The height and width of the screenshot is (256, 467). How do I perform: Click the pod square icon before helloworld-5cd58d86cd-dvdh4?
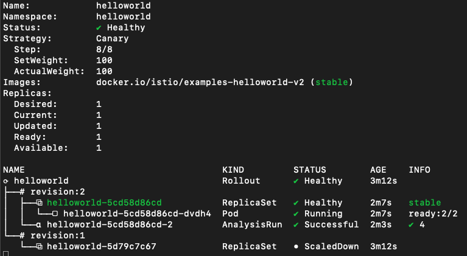pyautogui.click(x=55, y=213)
